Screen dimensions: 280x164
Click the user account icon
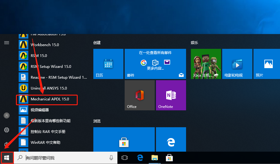(x=7, y=115)
